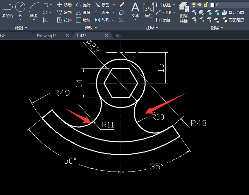Click thaw all layers icon
Viewport: 249px width, 195px height.
[209, 20]
